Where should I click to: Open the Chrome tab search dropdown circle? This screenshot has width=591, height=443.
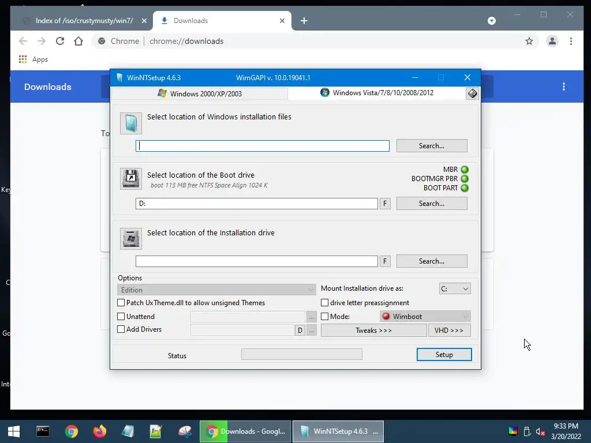[492, 21]
